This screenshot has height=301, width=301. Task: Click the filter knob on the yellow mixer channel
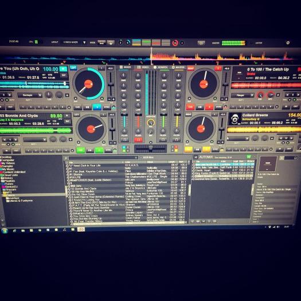pyautogui.click(x=177, y=131)
